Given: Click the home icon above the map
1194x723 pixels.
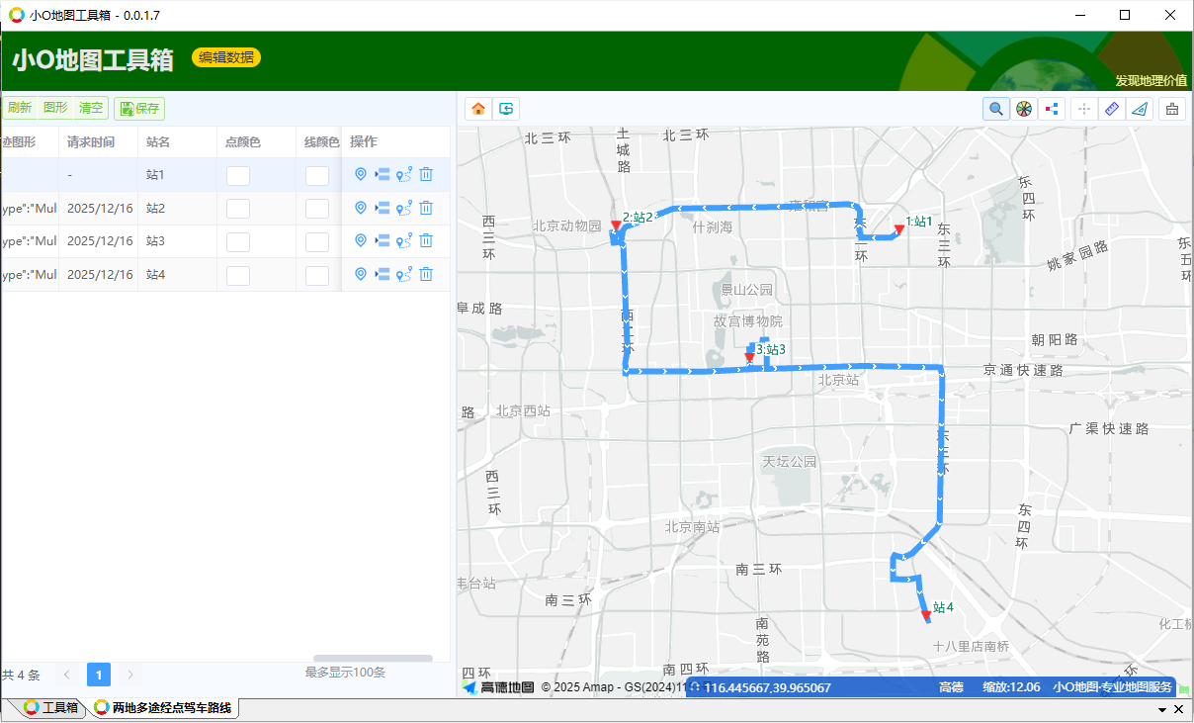Looking at the screenshot, I should pos(478,109).
